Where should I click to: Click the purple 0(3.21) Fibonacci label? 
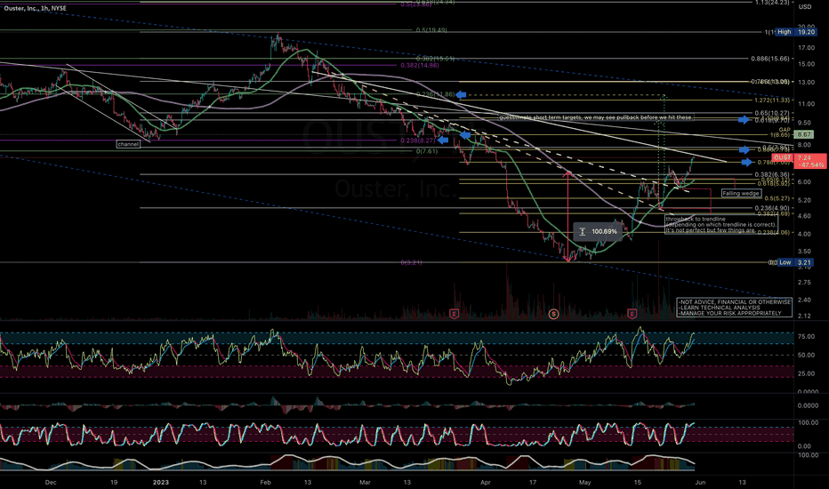click(x=410, y=262)
